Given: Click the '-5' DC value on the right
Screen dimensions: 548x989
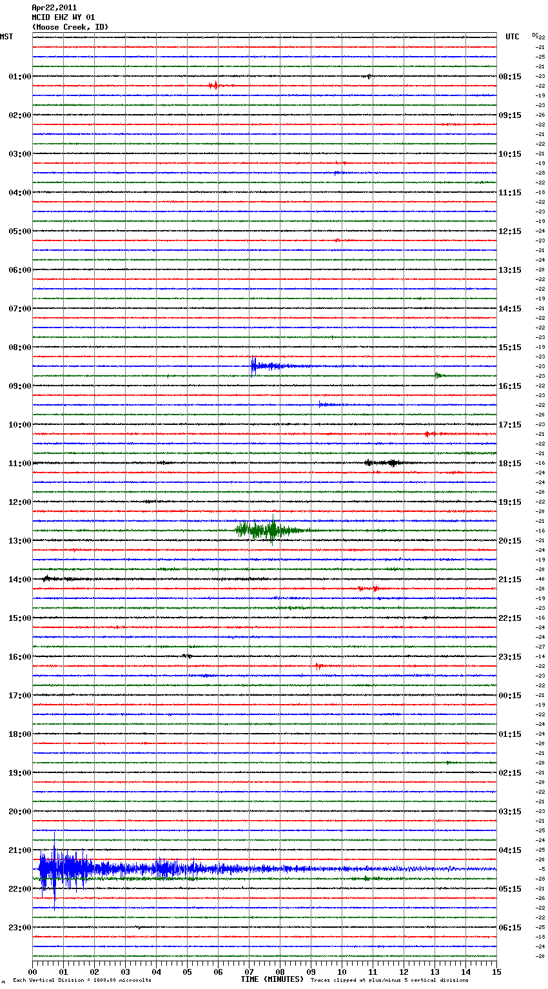Looking at the screenshot, I should pos(542,869).
